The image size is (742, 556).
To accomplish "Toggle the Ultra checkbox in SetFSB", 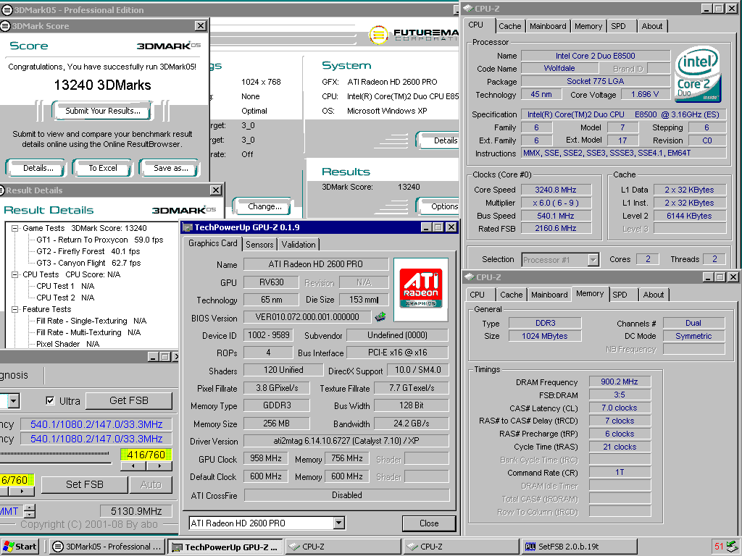I will 50,401.
